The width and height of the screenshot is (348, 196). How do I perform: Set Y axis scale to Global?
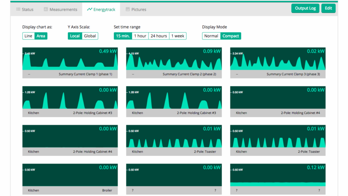tap(90, 36)
